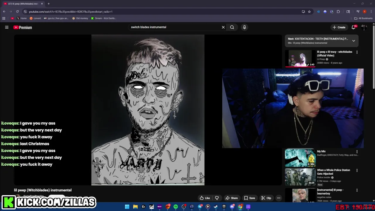
Task: Open File Explorer from the taskbar
Action: [x=135, y=207]
